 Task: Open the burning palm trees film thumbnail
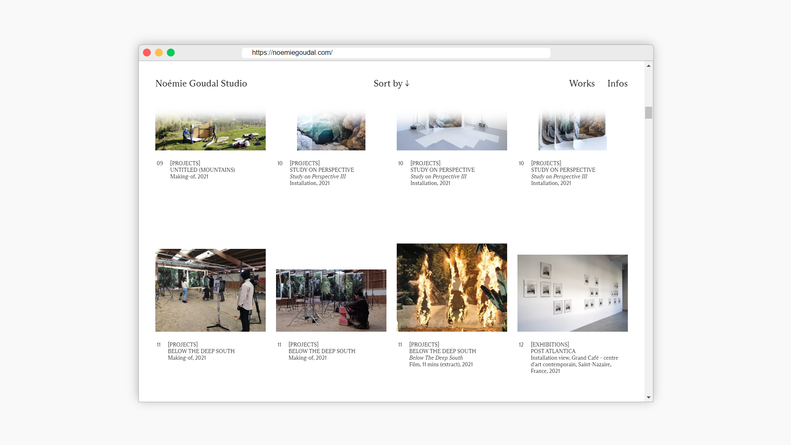[452, 288]
